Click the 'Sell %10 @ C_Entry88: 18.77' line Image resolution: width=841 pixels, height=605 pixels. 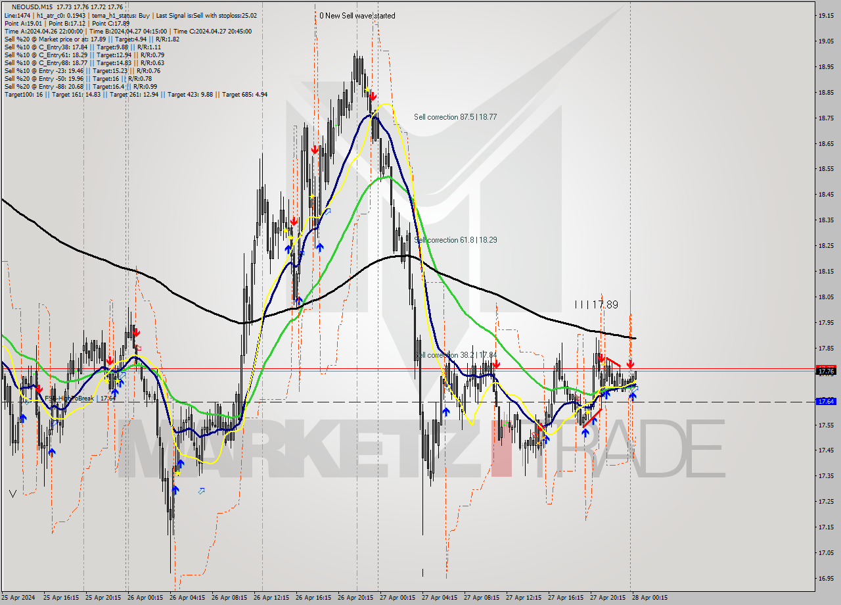[84, 62]
